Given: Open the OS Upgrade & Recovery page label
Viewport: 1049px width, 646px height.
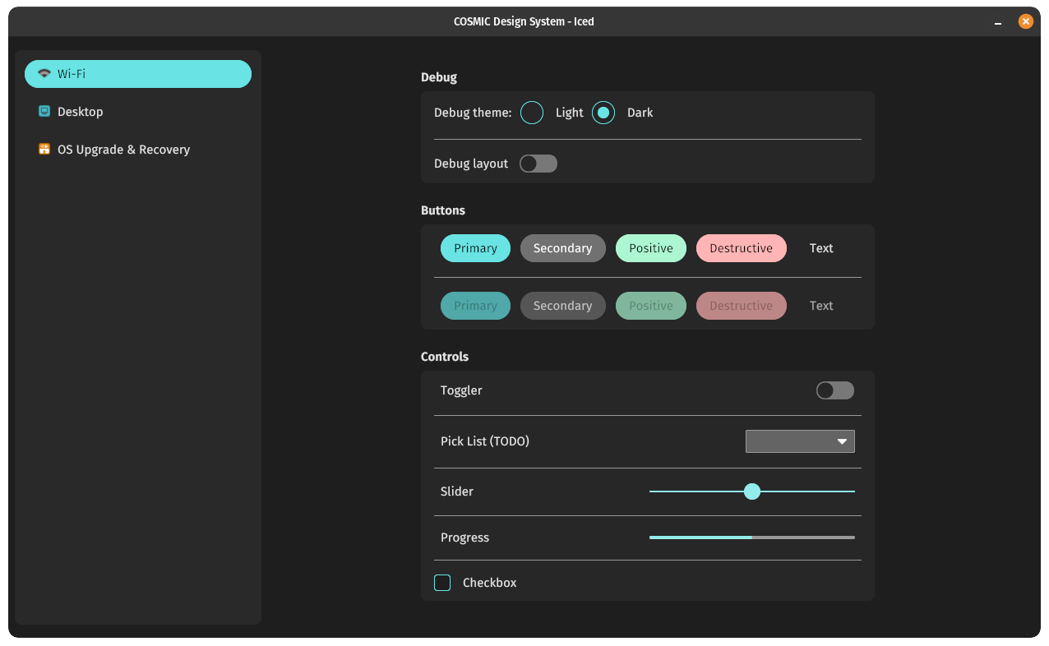Looking at the screenshot, I should 123,150.
